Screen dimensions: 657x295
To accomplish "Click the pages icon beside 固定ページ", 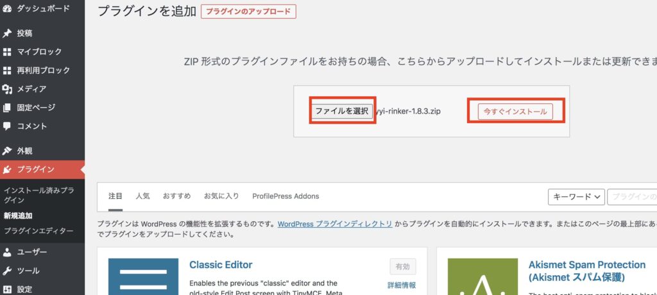I will (6, 108).
